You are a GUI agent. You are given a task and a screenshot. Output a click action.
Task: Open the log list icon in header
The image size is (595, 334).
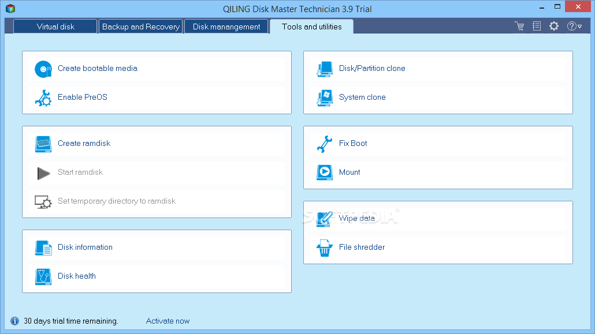point(537,26)
